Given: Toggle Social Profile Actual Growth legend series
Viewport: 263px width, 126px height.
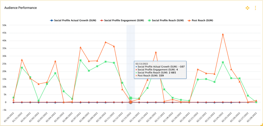Looking at the screenshot, I should 73,20.
